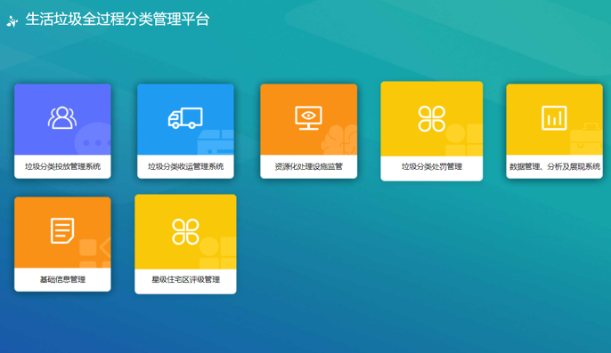Click the delivery truck icon
Image resolution: width=611 pixels, height=353 pixels.
[185, 118]
